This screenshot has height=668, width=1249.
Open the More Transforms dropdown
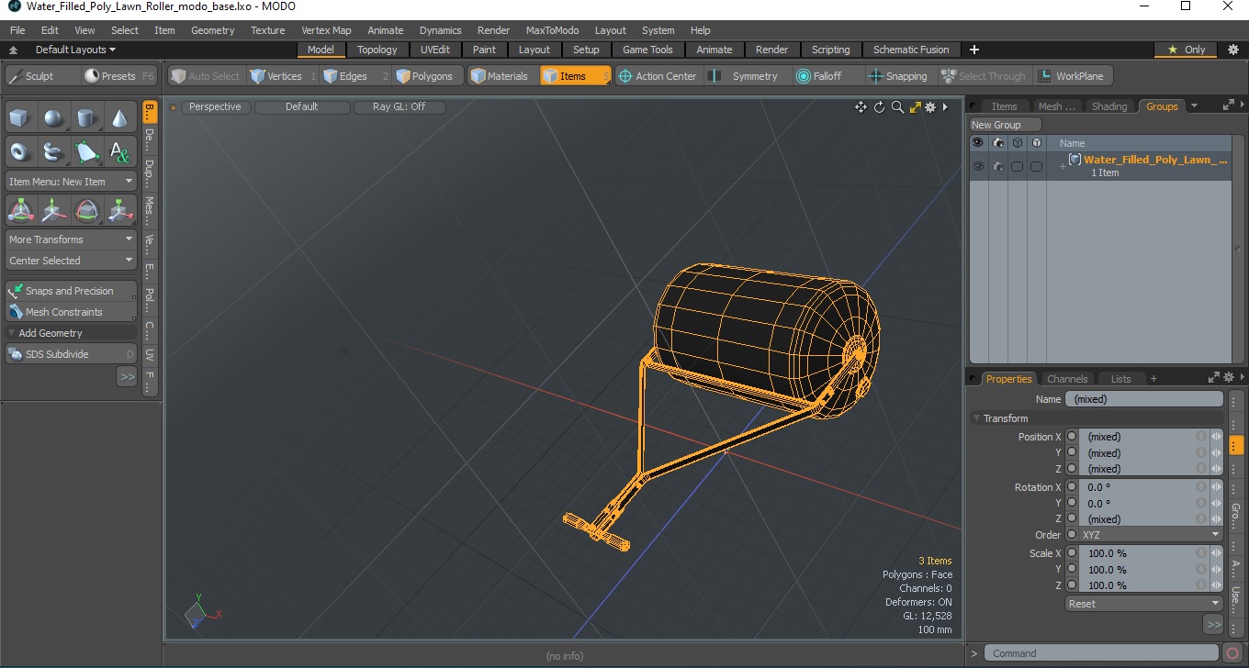pyautogui.click(x=71, y=239)
